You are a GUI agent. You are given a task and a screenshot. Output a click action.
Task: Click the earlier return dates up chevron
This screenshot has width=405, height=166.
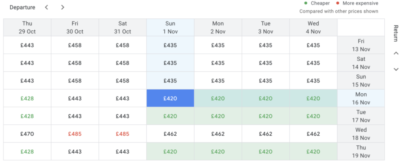pyautogui.click(x=396, y=53)
